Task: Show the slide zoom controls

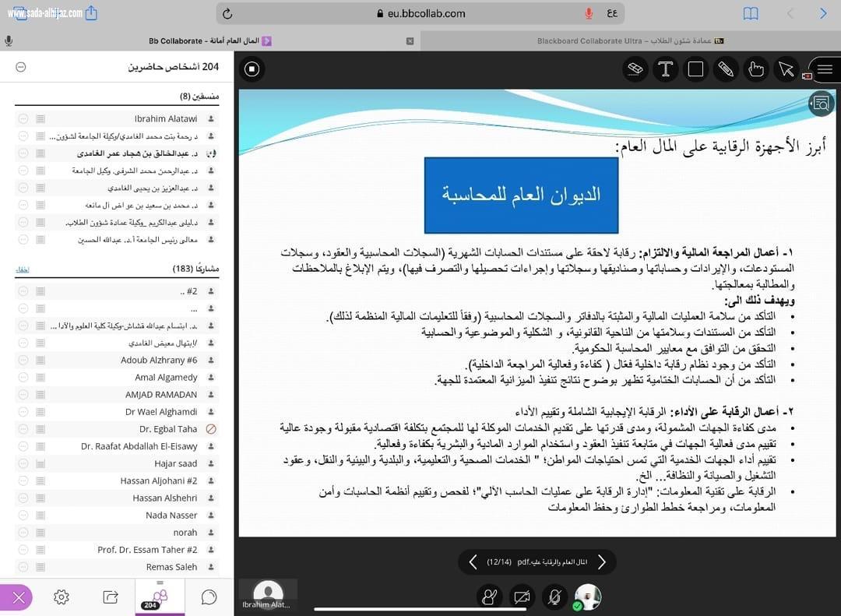Action: 821,102
